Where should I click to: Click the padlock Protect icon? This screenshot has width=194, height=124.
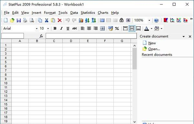point(122,20)
